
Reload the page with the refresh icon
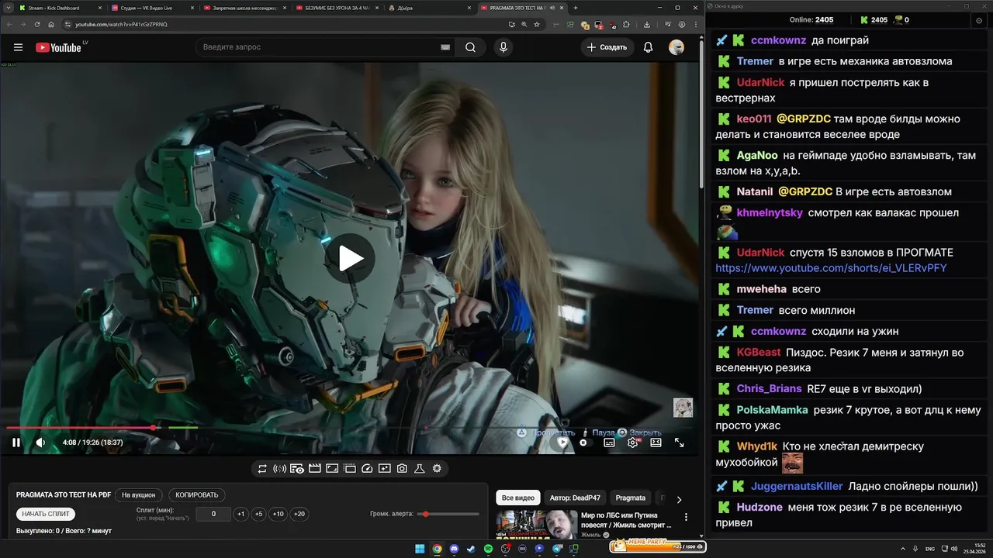click(x=36, y=24)
